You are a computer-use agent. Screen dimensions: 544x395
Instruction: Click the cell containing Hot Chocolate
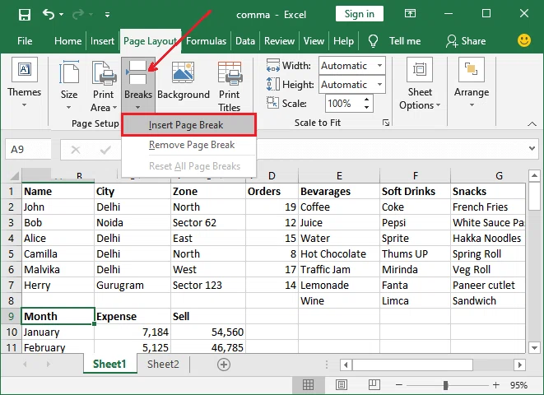tap(339, 253)
